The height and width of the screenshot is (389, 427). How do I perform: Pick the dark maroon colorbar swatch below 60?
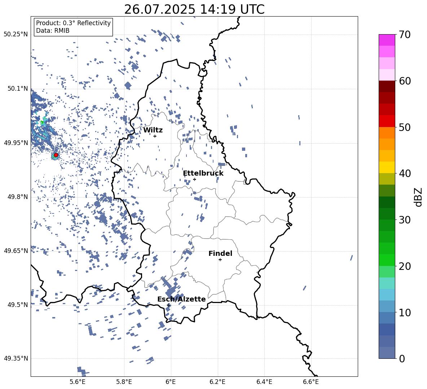(387, 87)
